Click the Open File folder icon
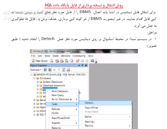Viewport: 167px width, 129px height. pyautogui.click(x=78, y=61)
